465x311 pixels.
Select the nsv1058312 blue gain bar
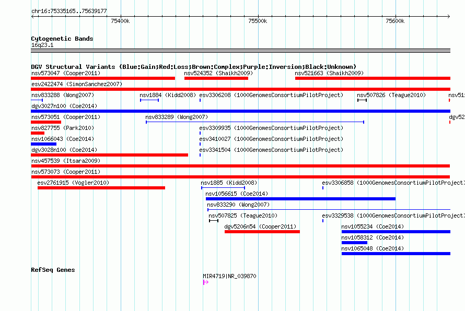tap(354, 243)
